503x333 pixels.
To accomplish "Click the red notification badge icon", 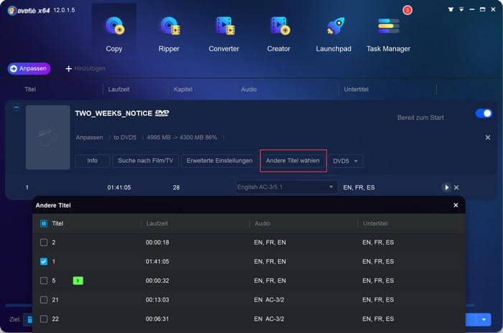I will pyautogui.click(x=407, y=10).
